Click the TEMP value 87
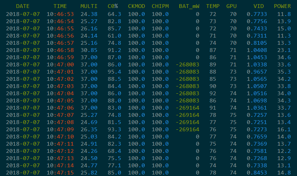 tap(213, 50)
